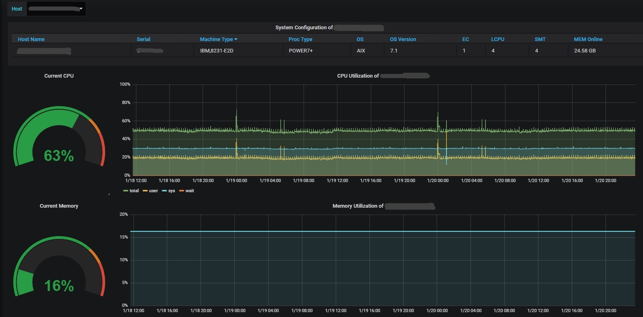Image resolution: width=643 pixels, height=317 pixels.
Task: Toggle the sys series in CPU legend
Action: tap(171, 191)
